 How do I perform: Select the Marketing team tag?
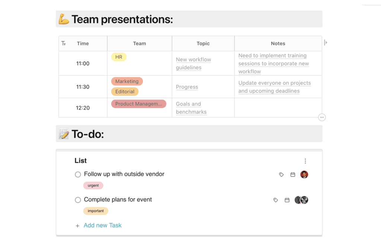click(127, 81)
